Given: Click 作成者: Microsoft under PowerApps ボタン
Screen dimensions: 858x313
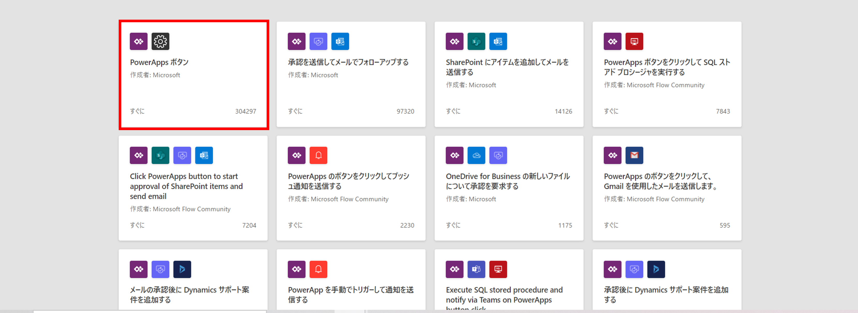Looking at the screenshot, I should (155, 75).
